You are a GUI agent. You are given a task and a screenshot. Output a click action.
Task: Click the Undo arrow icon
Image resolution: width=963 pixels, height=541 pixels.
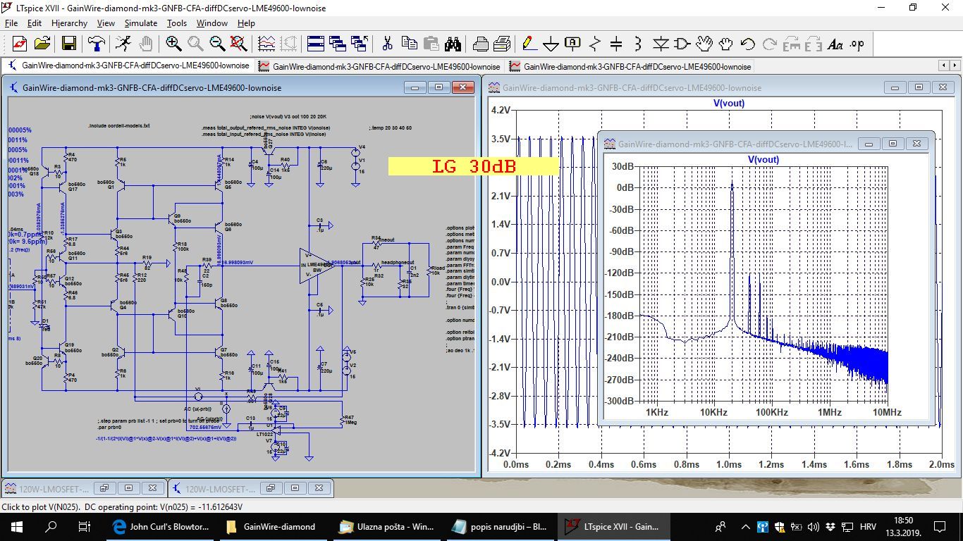pos(748,44)
